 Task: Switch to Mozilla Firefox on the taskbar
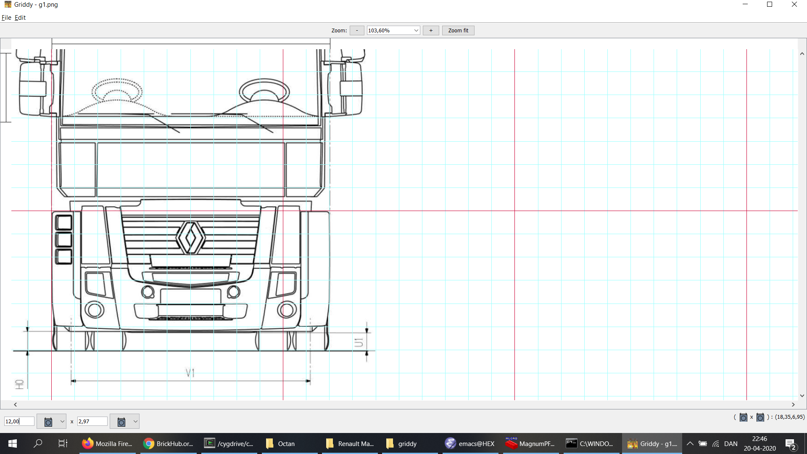click(x=107, y=443)
